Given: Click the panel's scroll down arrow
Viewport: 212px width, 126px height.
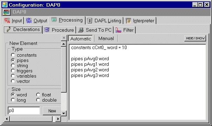Looking at the screenshot, I should click(x=64, y=113).
